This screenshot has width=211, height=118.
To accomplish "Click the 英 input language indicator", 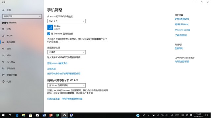I will (187, 115).
